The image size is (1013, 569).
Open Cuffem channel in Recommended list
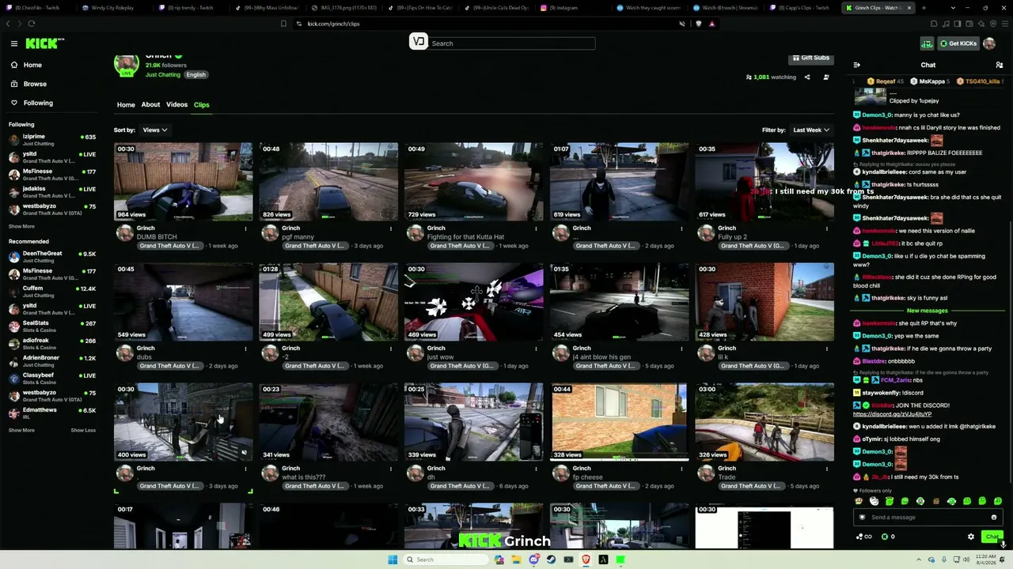pyautogui.click(x=52, y=292)
